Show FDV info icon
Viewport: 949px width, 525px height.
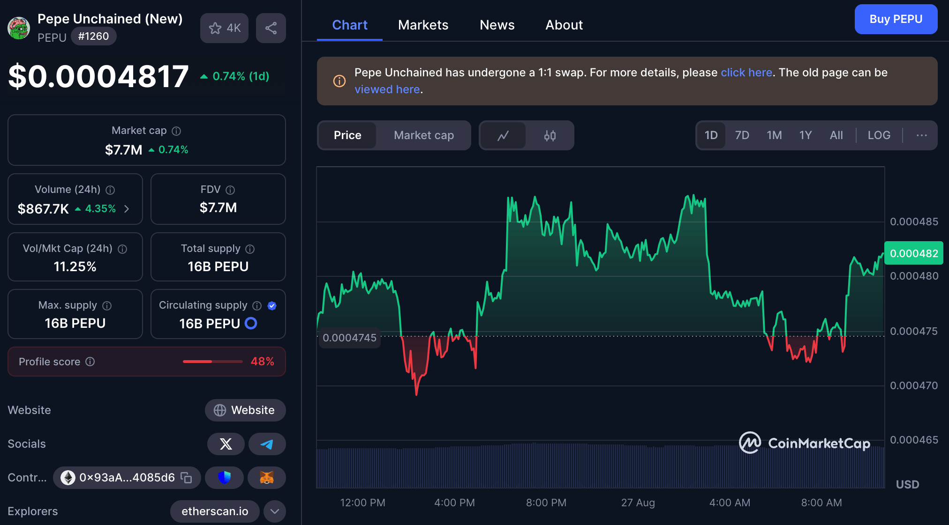230,190
